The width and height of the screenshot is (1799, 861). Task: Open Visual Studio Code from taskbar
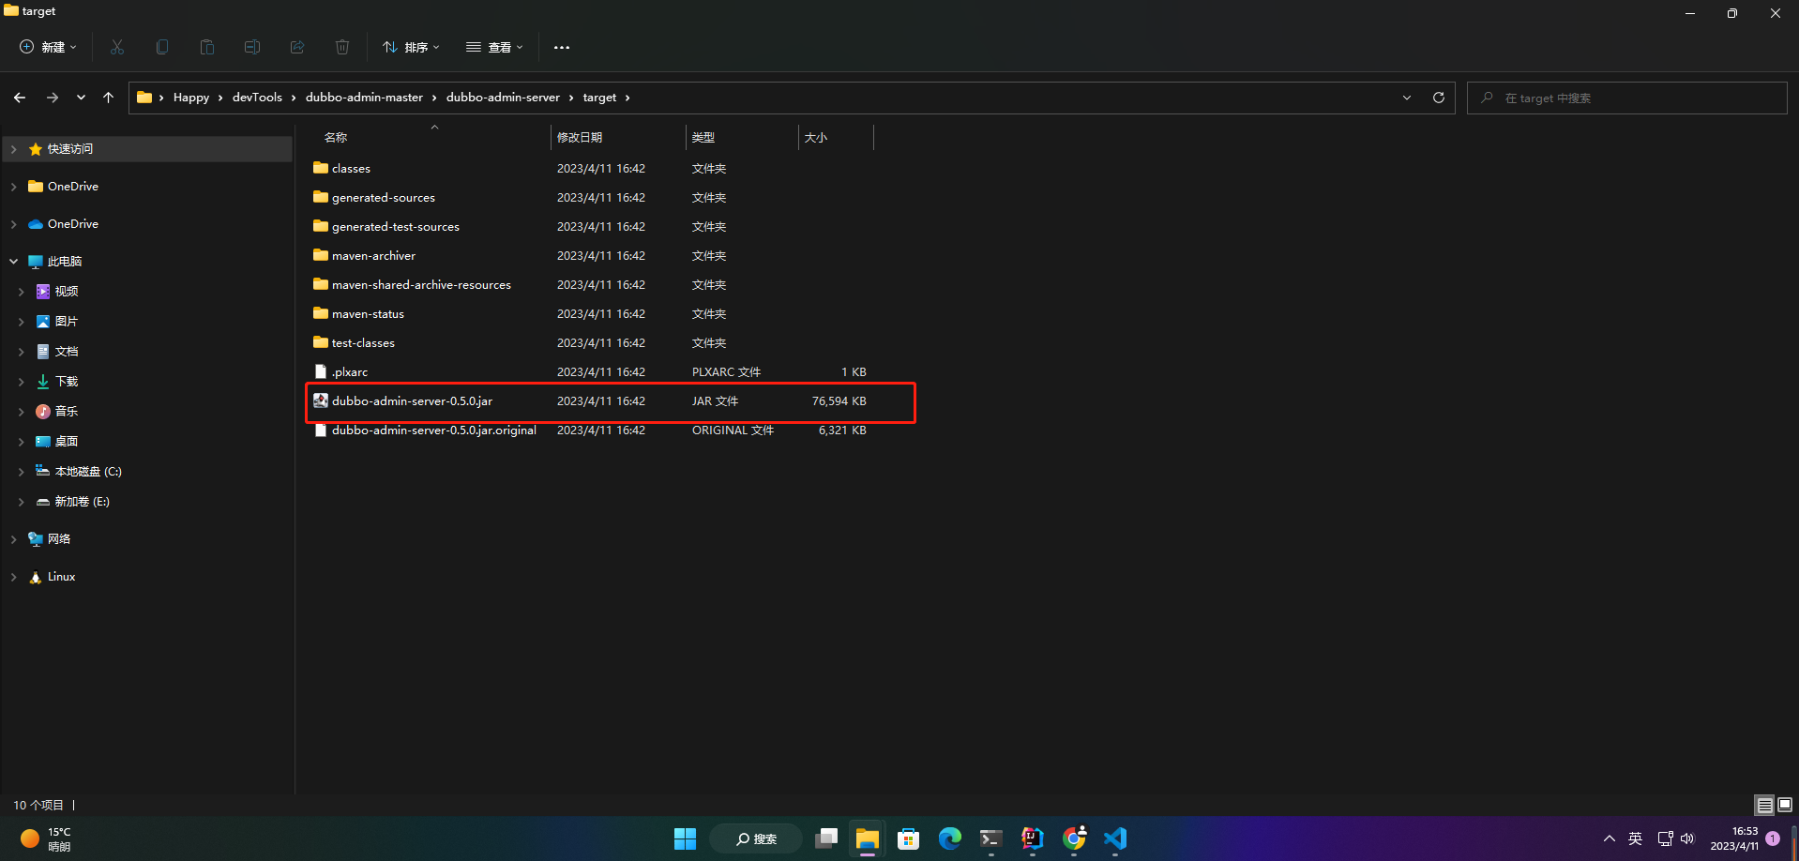[1115, 838]
